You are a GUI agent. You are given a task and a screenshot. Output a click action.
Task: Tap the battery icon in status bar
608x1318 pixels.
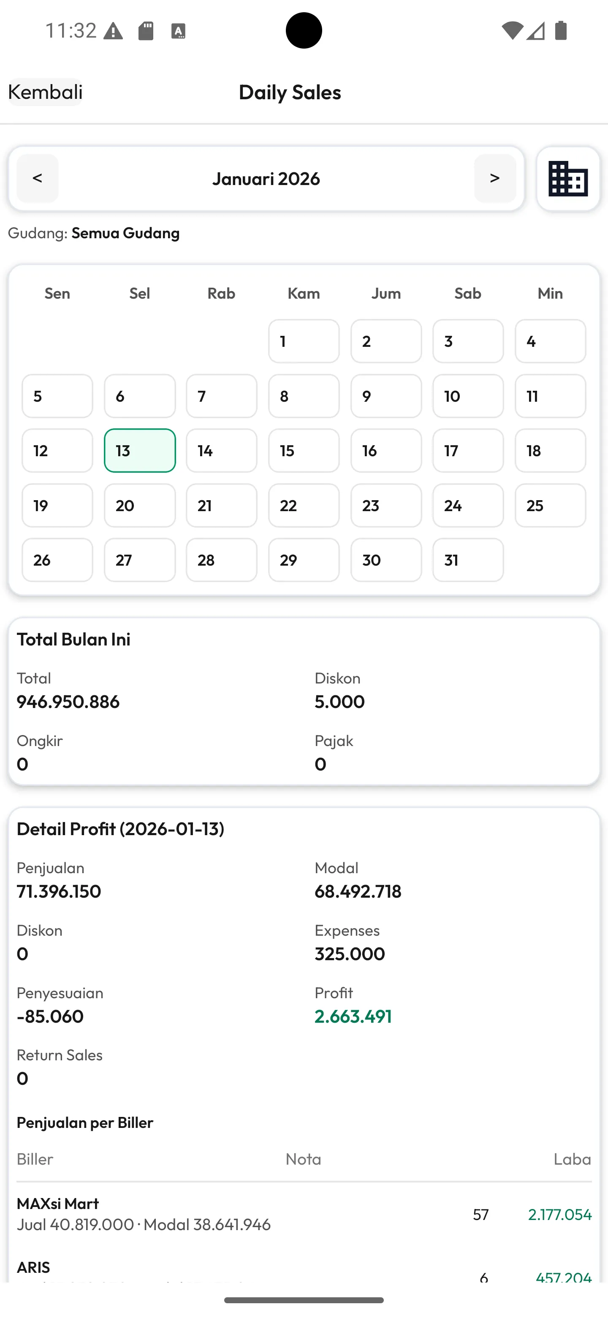click(561, 31)
